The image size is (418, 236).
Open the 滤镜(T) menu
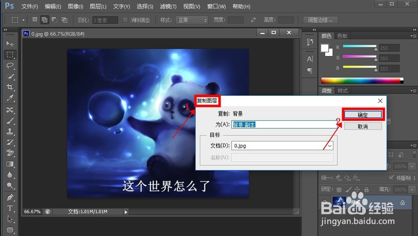coord(168,6)
